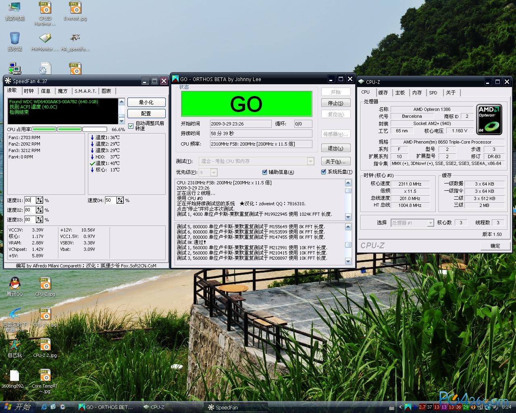The width and height of the screenshot is (516, 413).
Task: Click the 开始时间 field in ORTHOS
Action: (240, 124)
